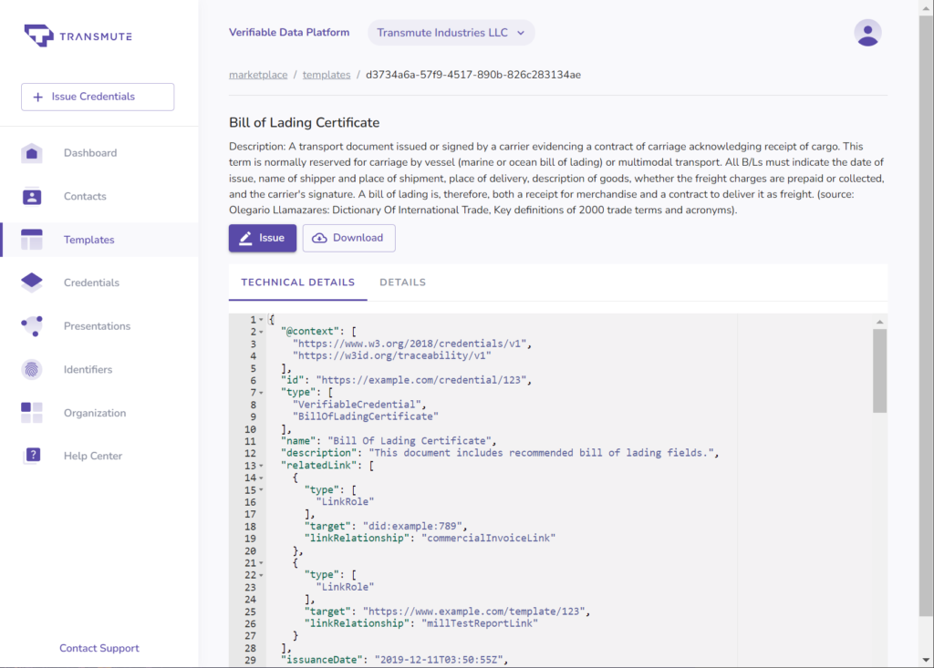Click the Templates layout icon
This screenshot has height=668, width=934.
pyautogui.click(x=32, y=240)
